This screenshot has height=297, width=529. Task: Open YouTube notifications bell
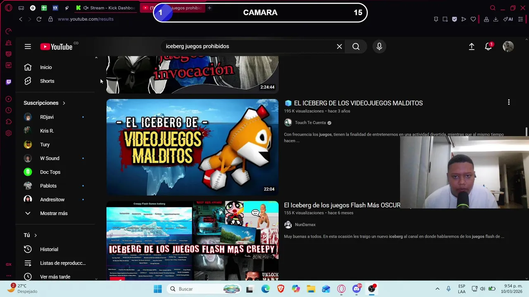coord(488,47)
